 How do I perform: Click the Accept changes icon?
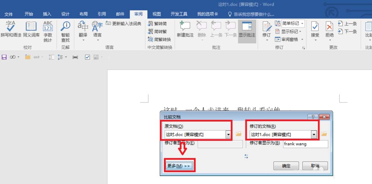click(x=315, y=31)
